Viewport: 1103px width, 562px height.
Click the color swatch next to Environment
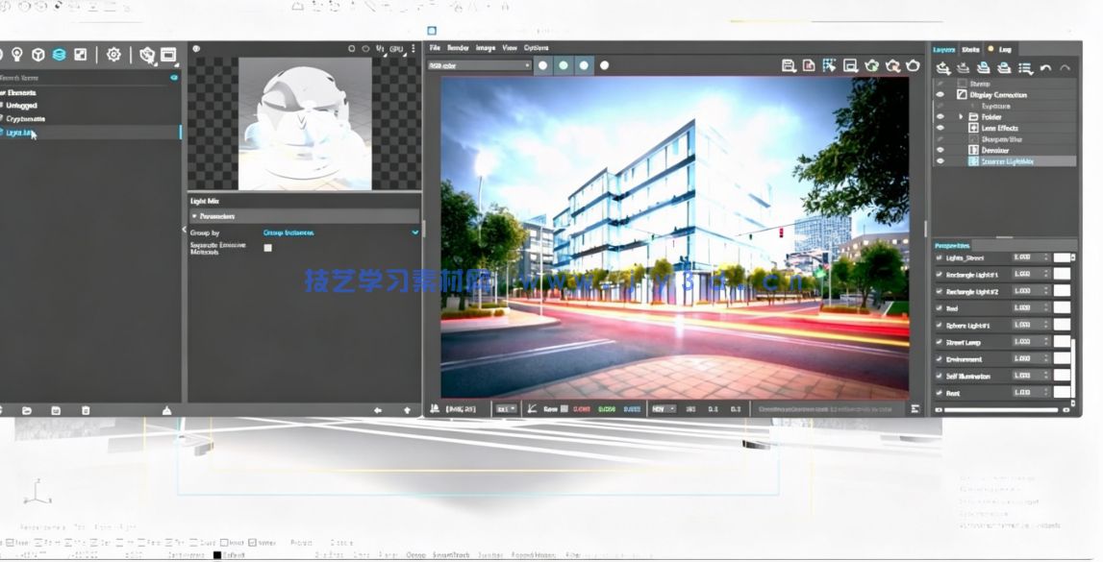click(1063, 359)
